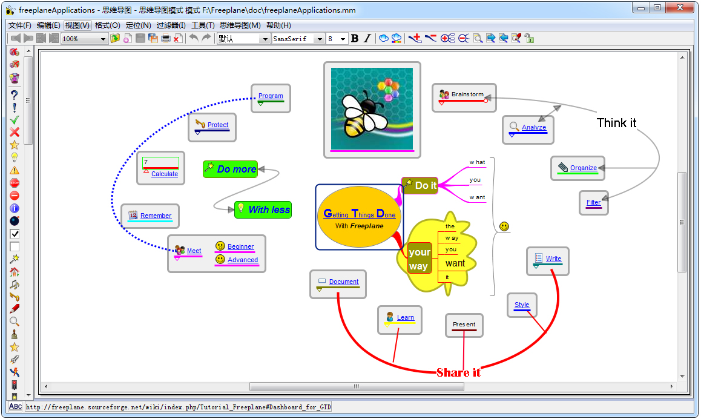701x419 pixels.
Task: Click the undo arrow in toolbar
Action: point(194,39)
